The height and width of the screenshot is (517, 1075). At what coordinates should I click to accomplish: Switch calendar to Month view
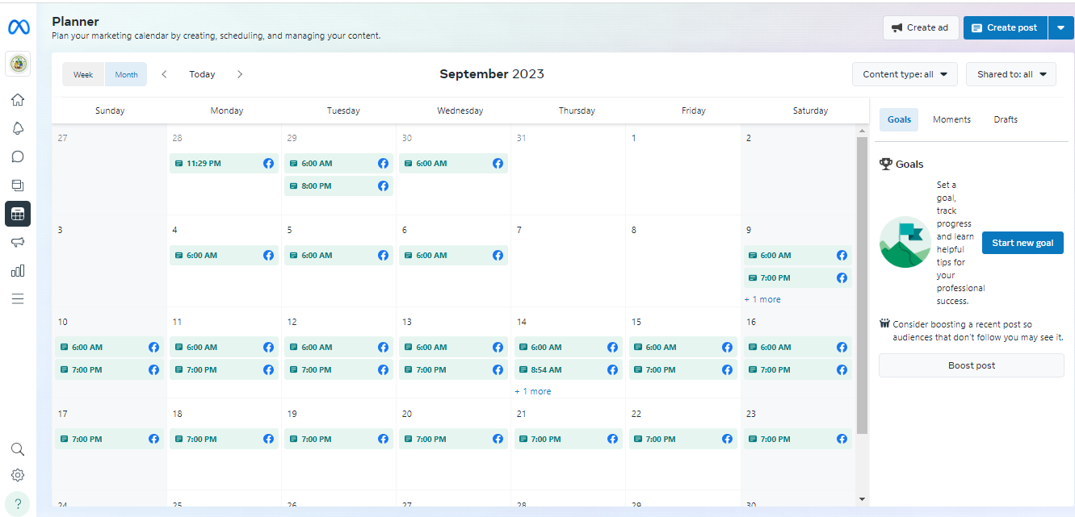[x=126, y=74]
